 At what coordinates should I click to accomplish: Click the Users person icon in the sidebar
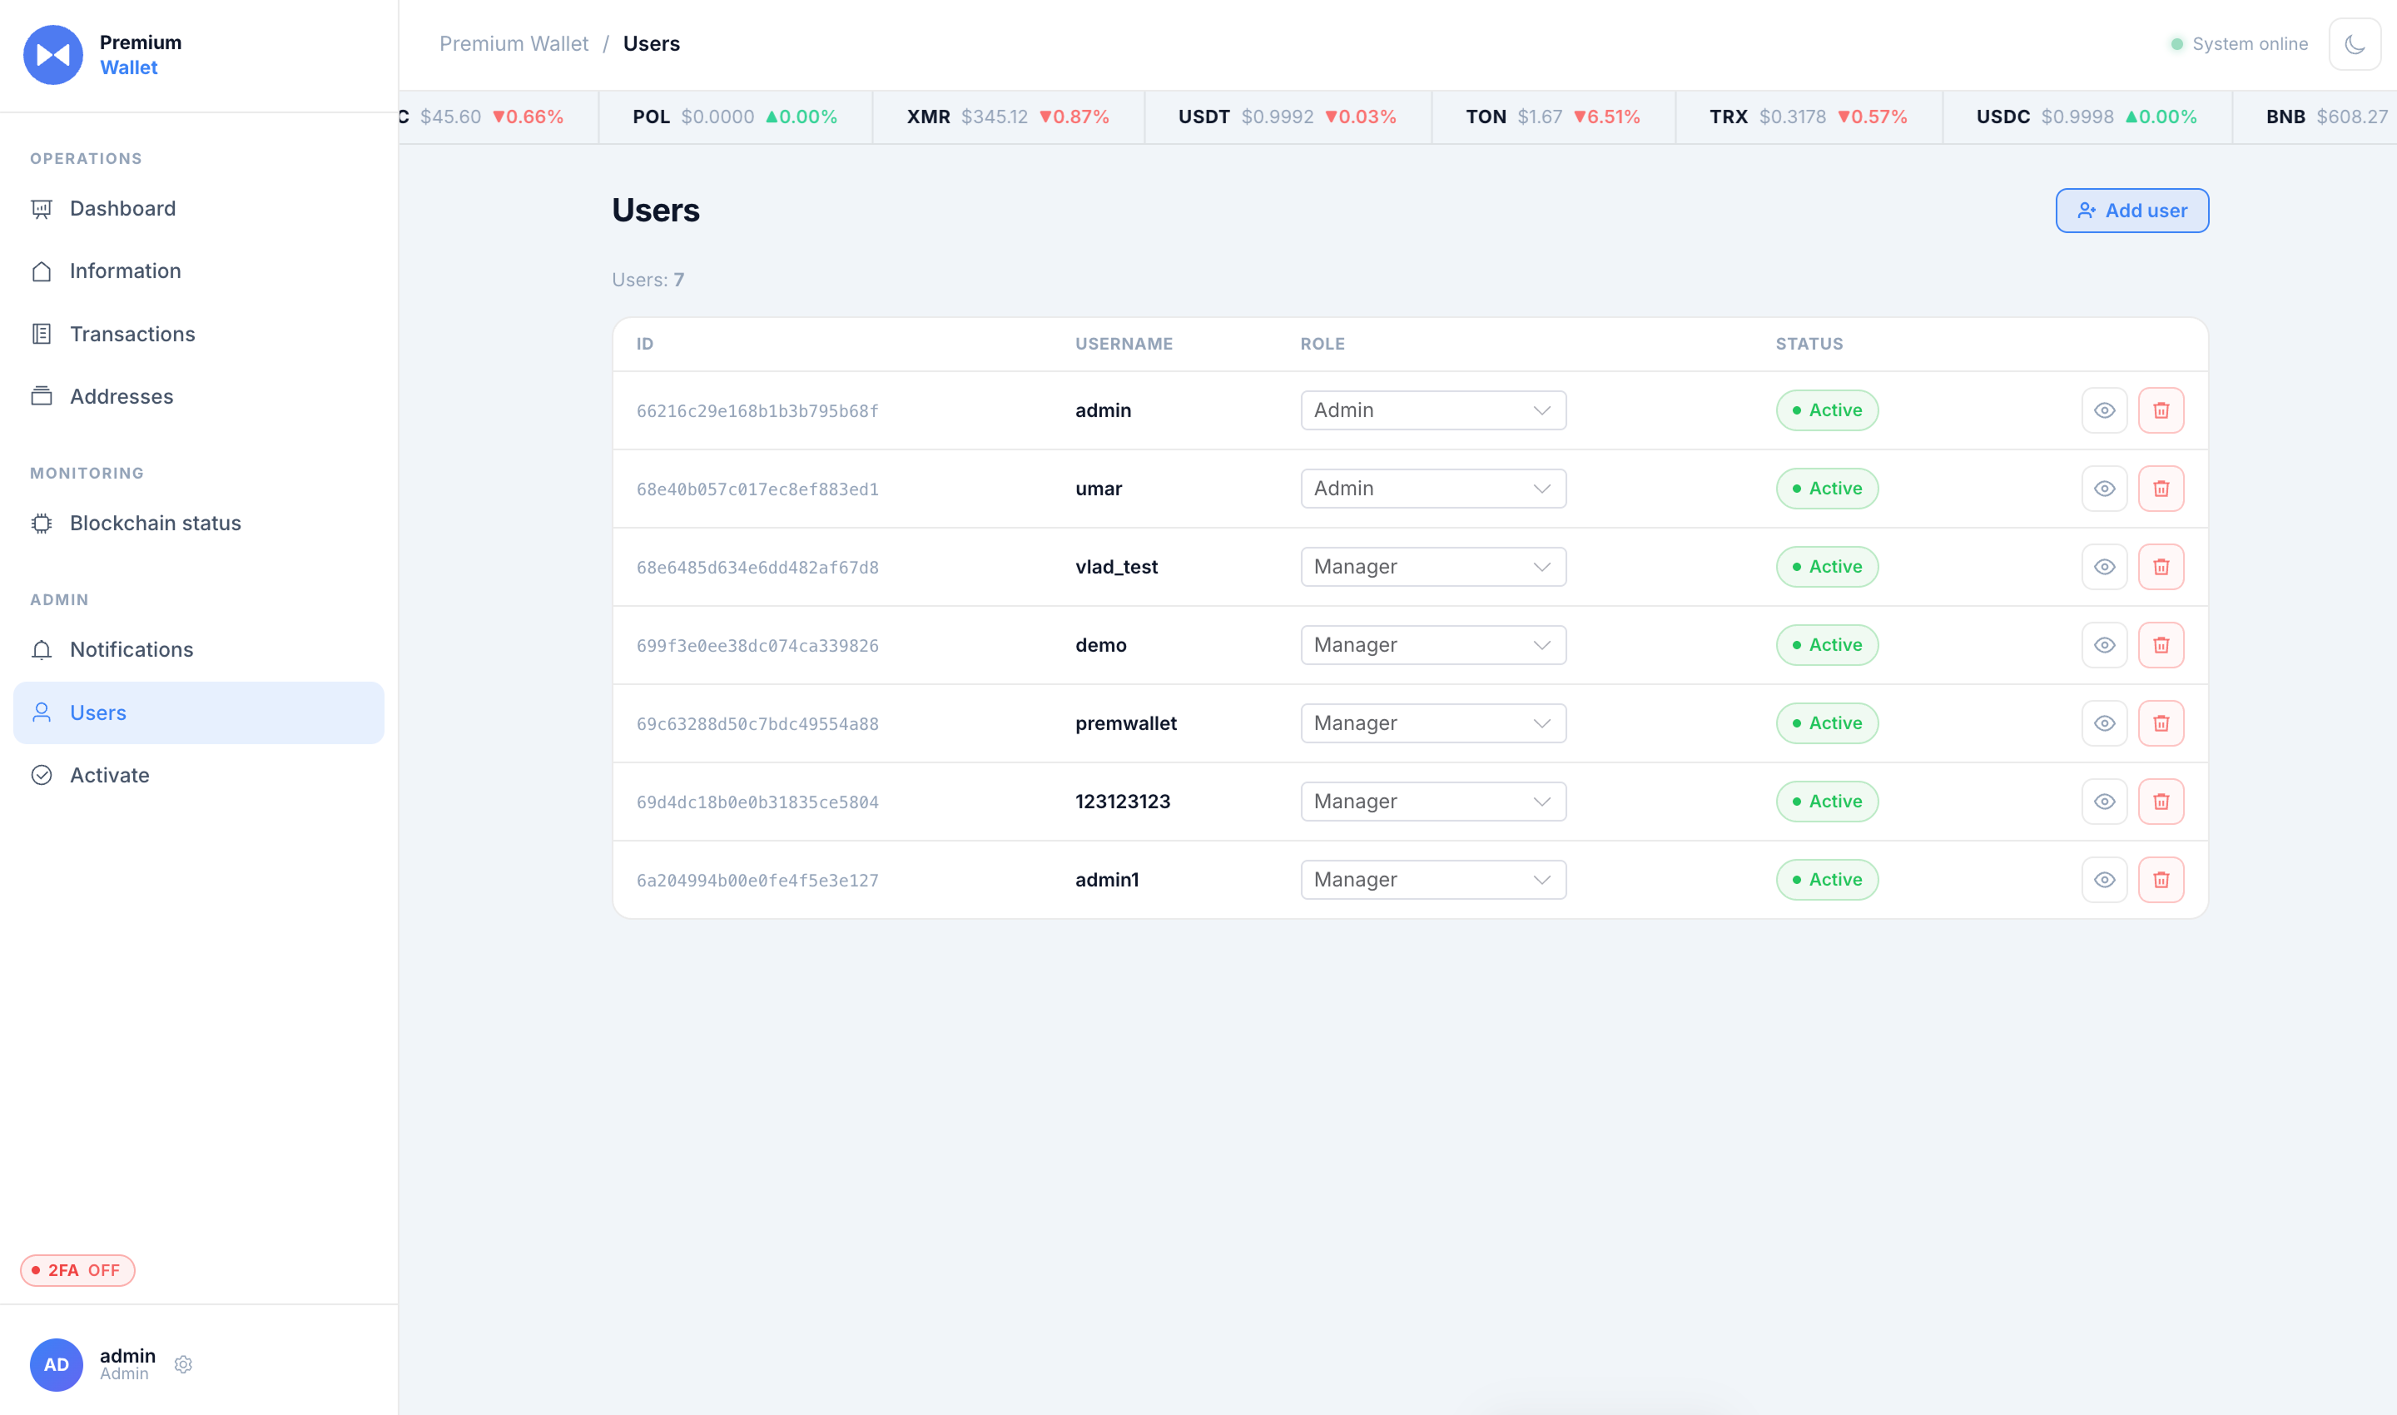click(41, 712)
